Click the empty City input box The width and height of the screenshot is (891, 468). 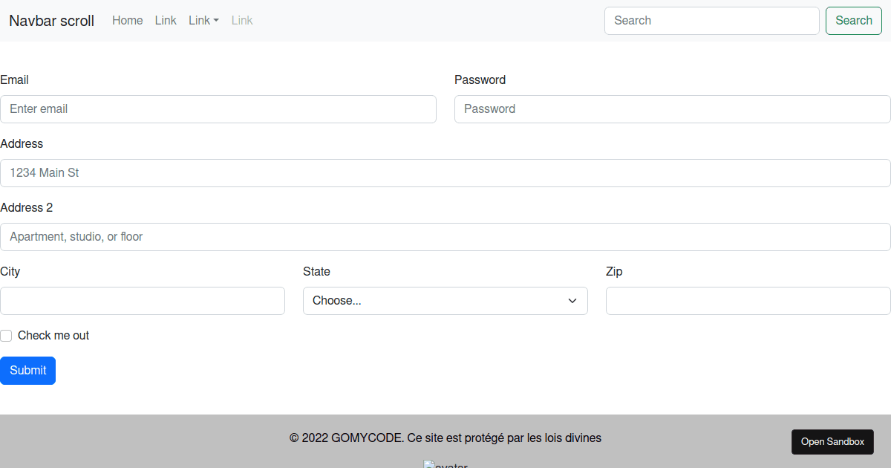pyautogui.click(x=143, y=300)
